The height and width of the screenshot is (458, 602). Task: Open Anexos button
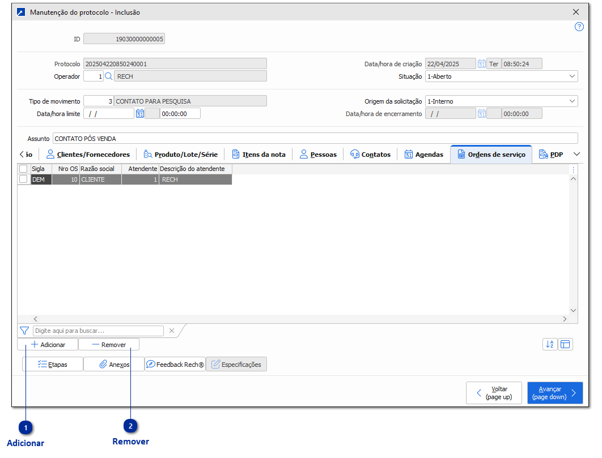[x=114, y=365]
